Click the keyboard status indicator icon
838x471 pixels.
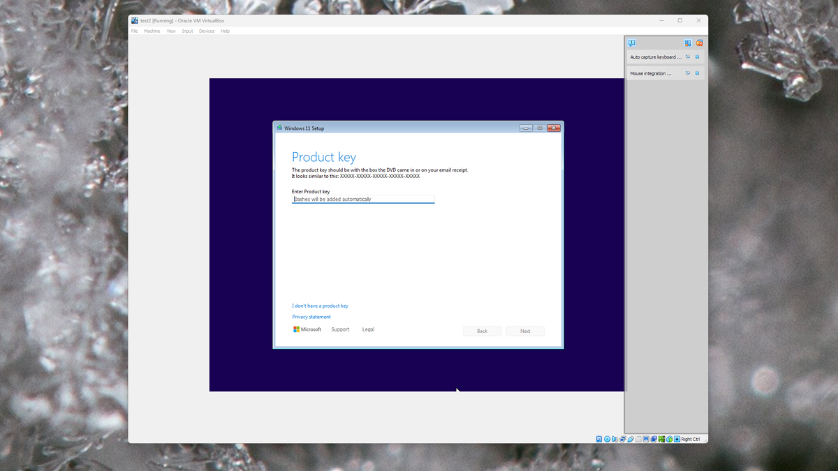[676, 438]
